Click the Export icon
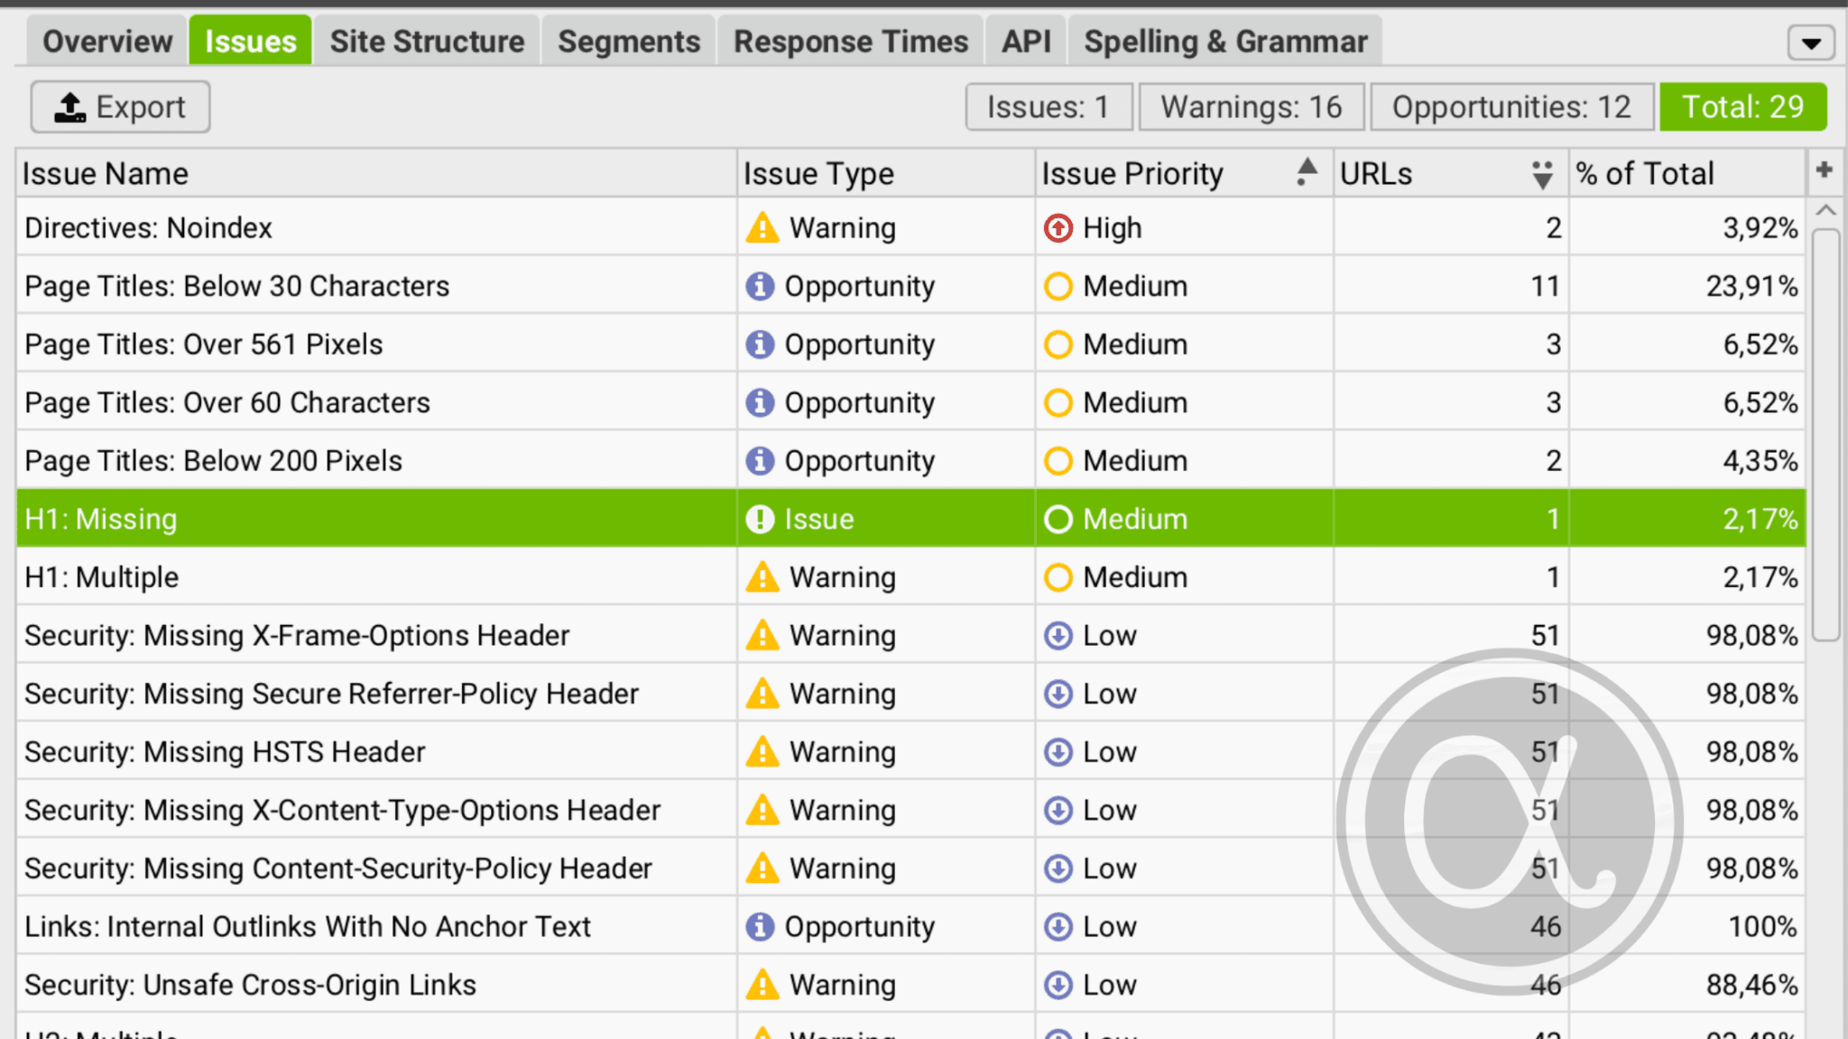The image size is (1848, 1039). coord(72,106)
